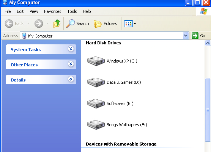Click the My Computer icon in address bar

tap(24, 36)
